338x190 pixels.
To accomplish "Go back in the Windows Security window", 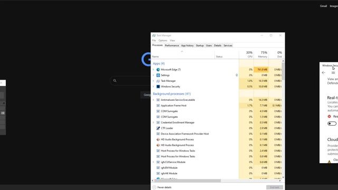I will point(324,73).
